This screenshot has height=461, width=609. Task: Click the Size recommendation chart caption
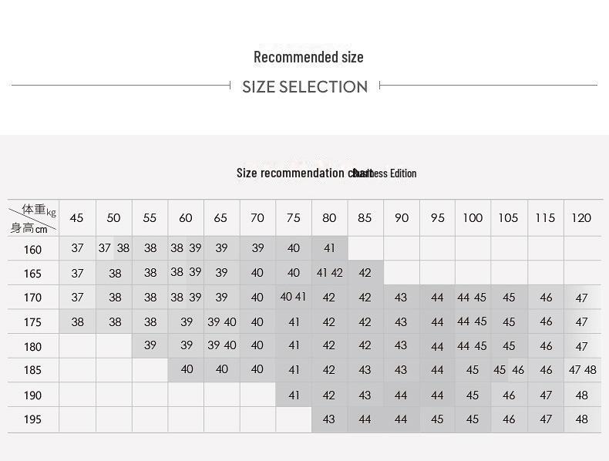pyautogui.click(x=326, y=173)
